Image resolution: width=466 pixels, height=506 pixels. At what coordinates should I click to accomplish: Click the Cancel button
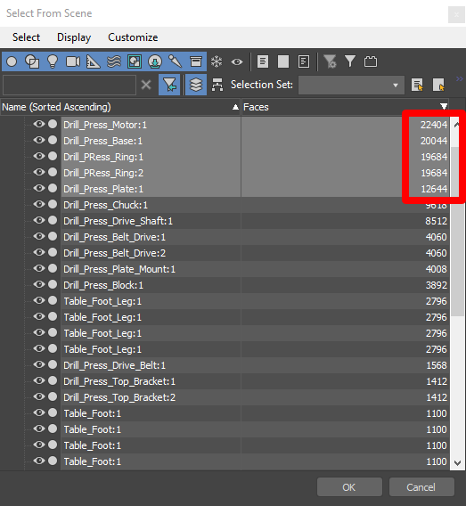(x=421, y=487)
